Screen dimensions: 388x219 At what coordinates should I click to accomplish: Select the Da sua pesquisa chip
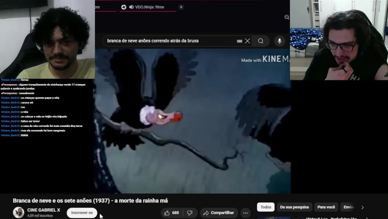coord(294,207)
